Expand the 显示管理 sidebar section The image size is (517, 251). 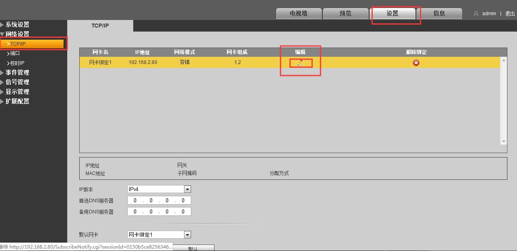pos(18,92)
